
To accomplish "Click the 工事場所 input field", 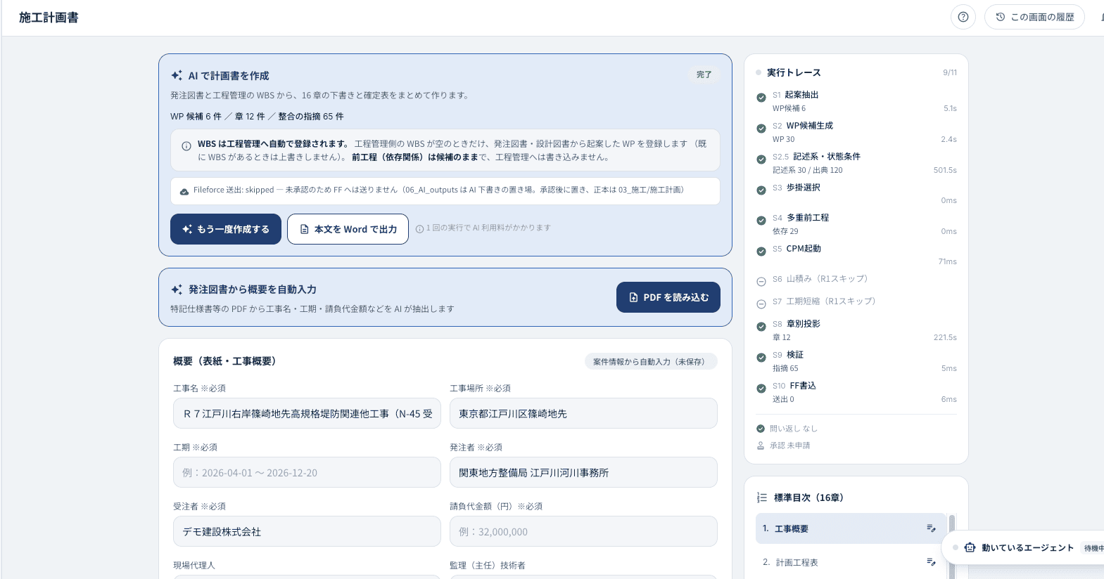I will coord(583,413).
